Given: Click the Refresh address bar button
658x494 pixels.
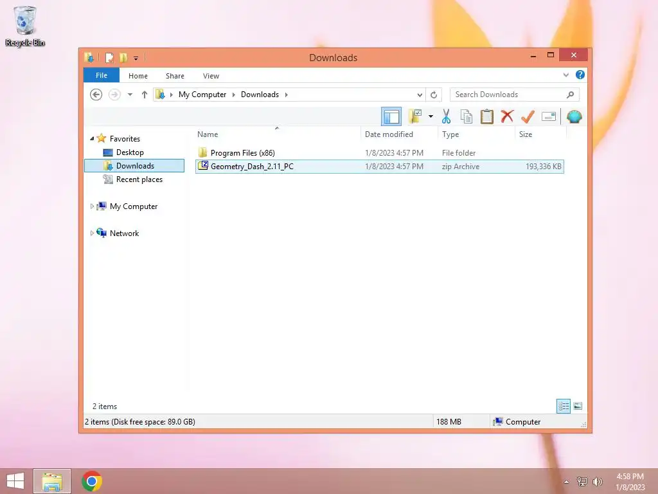Looking at the screenshot, I should click(434, 95).
